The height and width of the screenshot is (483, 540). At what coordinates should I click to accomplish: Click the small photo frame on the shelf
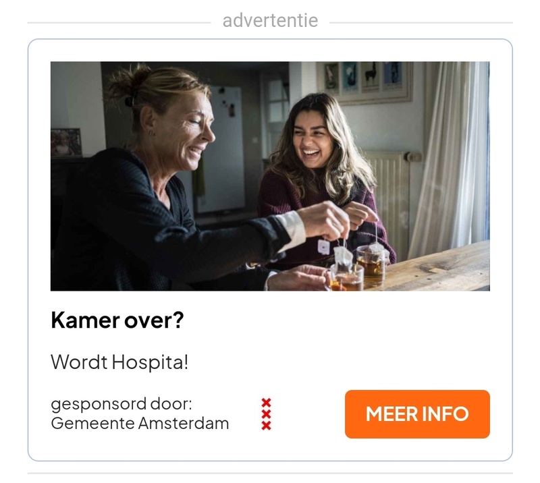coord(66,142)
